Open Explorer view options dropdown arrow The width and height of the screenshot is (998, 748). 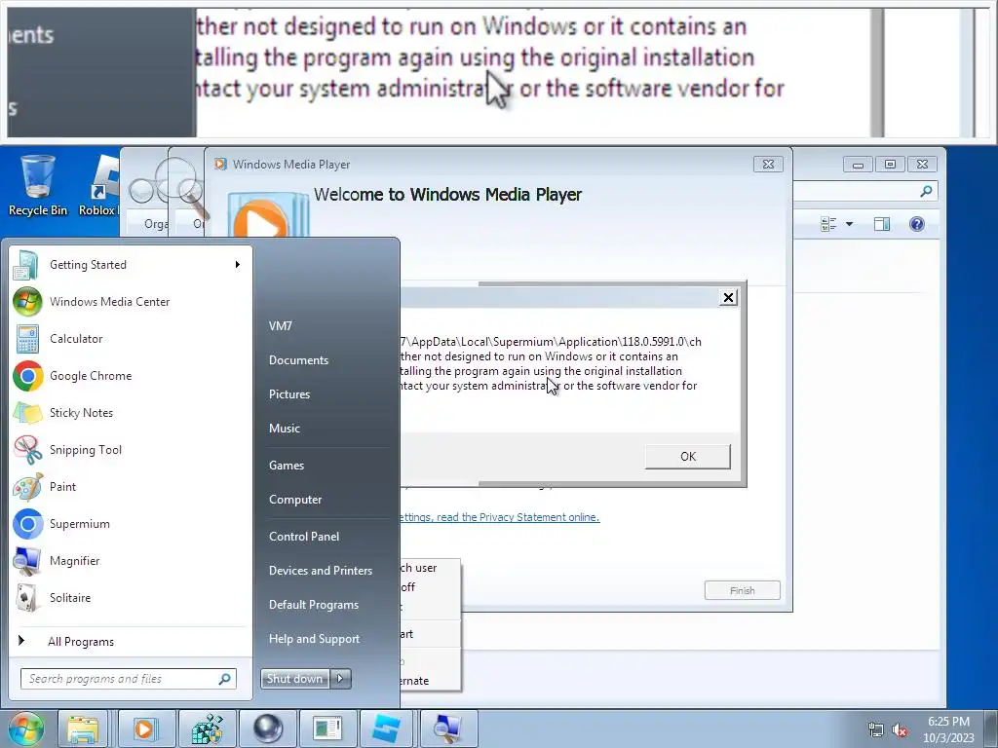pyautogui.click(x=849, y=224)
